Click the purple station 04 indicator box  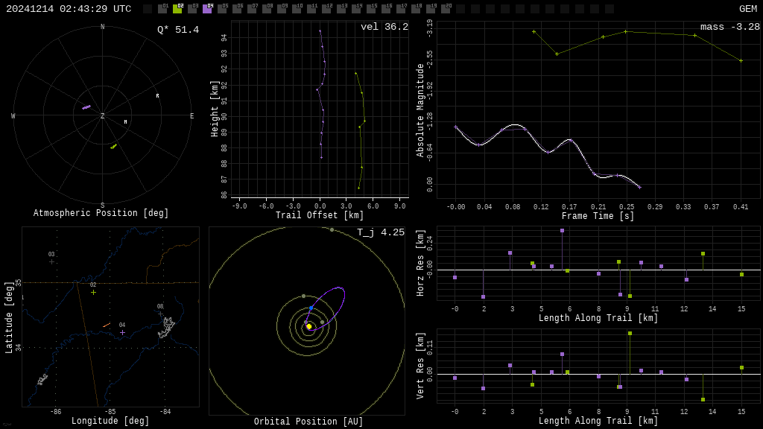(x=207, y=9)
